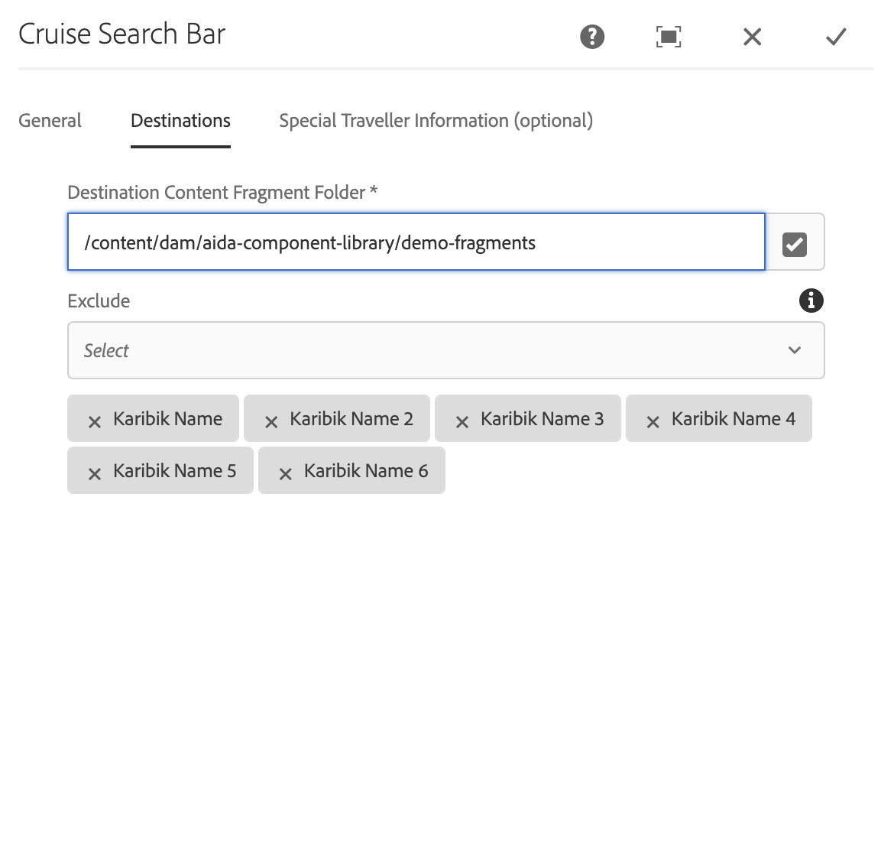The width and height of the screenshot is (894, 845).
Task: Dismiss the Karibik Name 4 tag
Action: point(653,421)
